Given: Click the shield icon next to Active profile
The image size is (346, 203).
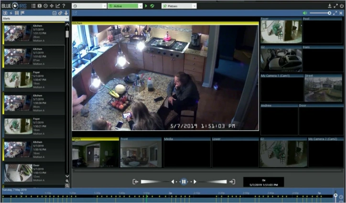Looking at the screenshot, I should [x=152, y=6].
